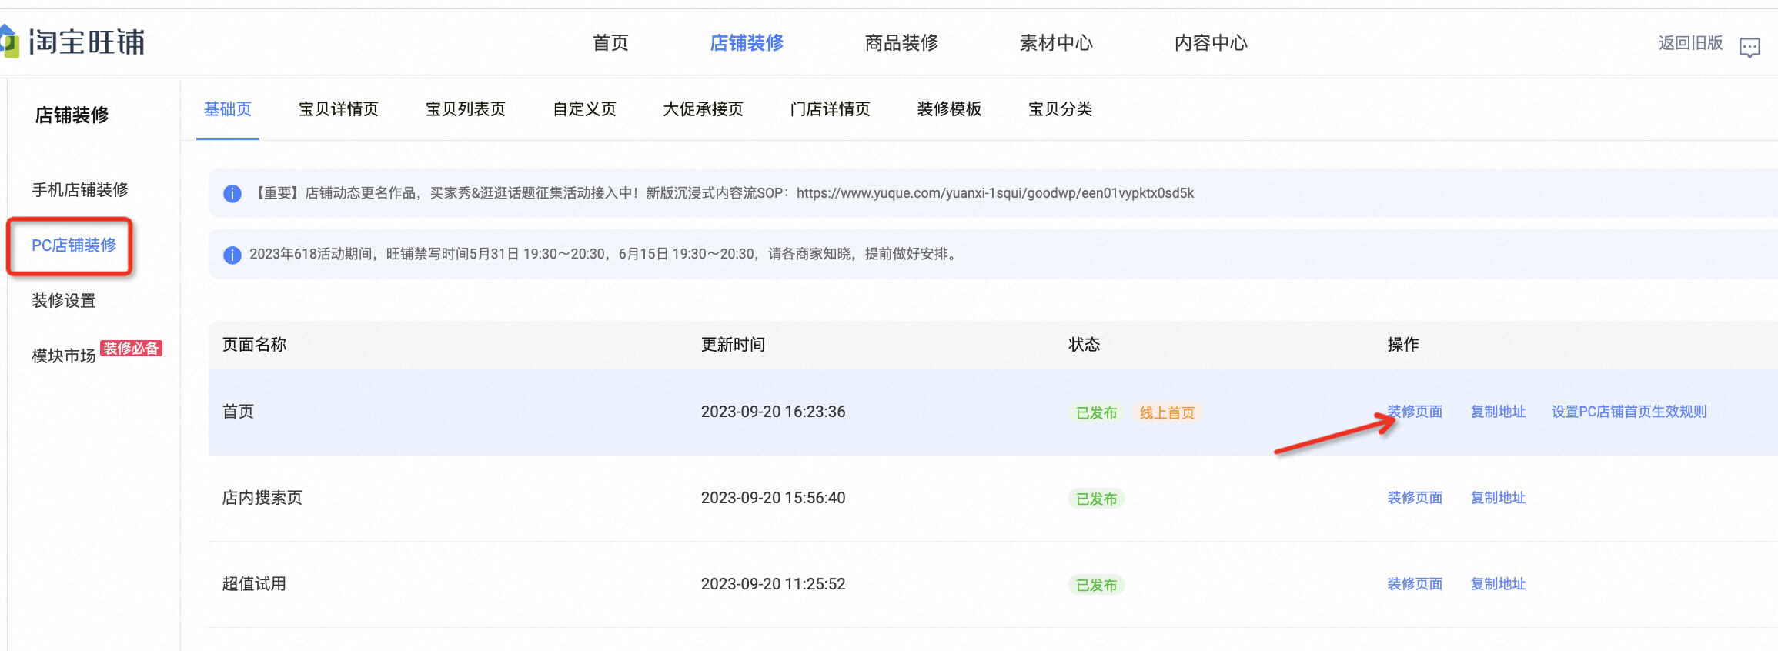Switch to the 装修模板 tab
This screenshot has width=1778, height=651.
(x=950, y=109)
